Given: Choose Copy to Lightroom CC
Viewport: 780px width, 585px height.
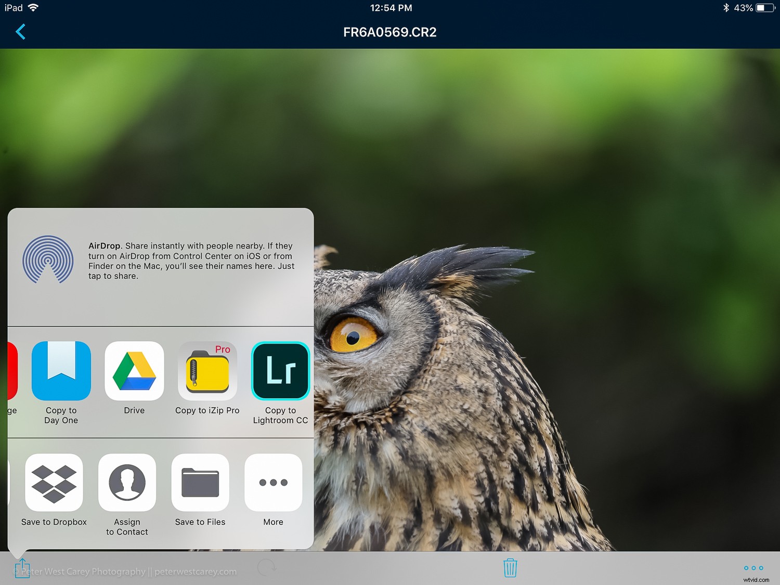Looking at the screenshot, I should tap(280, 371).
